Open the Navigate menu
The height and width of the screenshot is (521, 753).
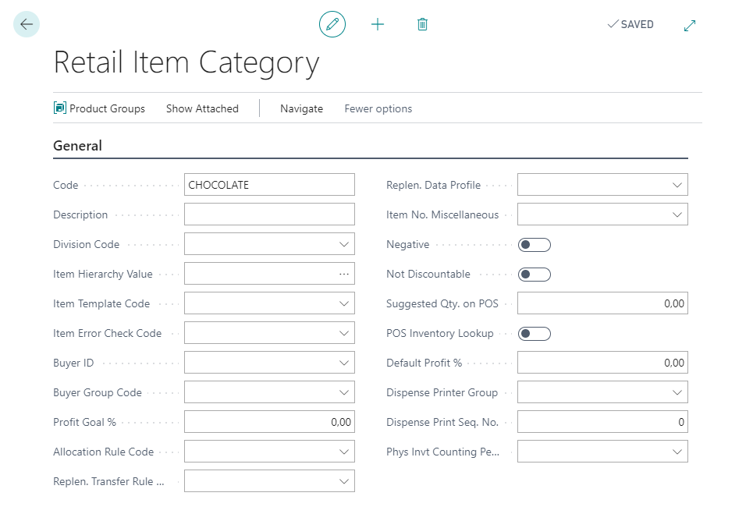[301, 108]
